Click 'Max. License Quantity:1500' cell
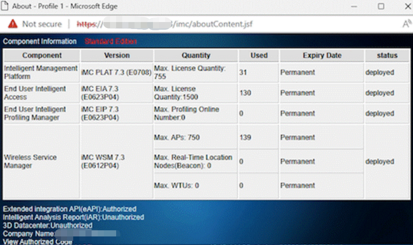The height and width of the screenshot is (245, 413). (x=196, y=93)
